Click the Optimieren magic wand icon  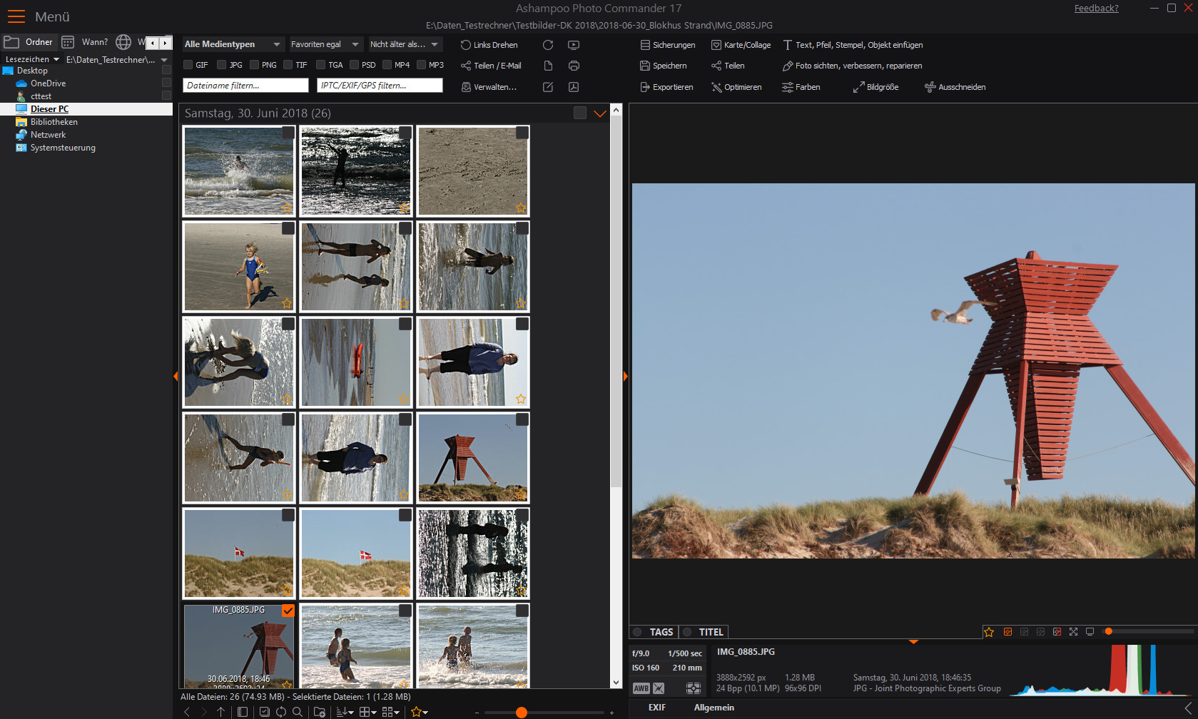click(716, 87)
